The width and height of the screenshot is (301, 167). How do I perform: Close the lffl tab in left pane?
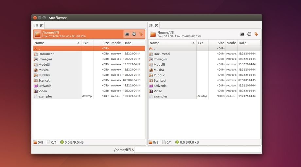[41, 25]
